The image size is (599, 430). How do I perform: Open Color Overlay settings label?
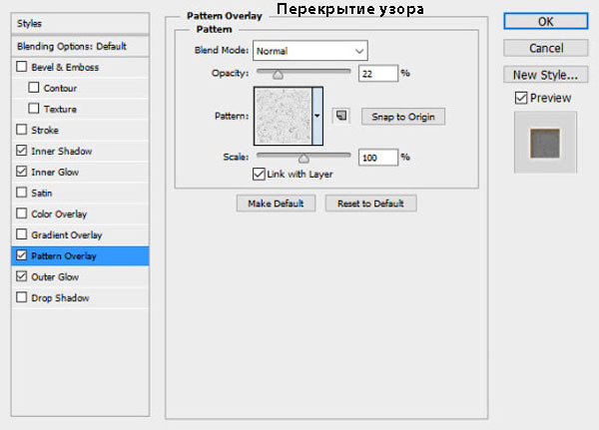59,215
